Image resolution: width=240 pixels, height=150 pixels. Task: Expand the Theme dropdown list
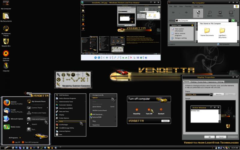pos(211,94)
